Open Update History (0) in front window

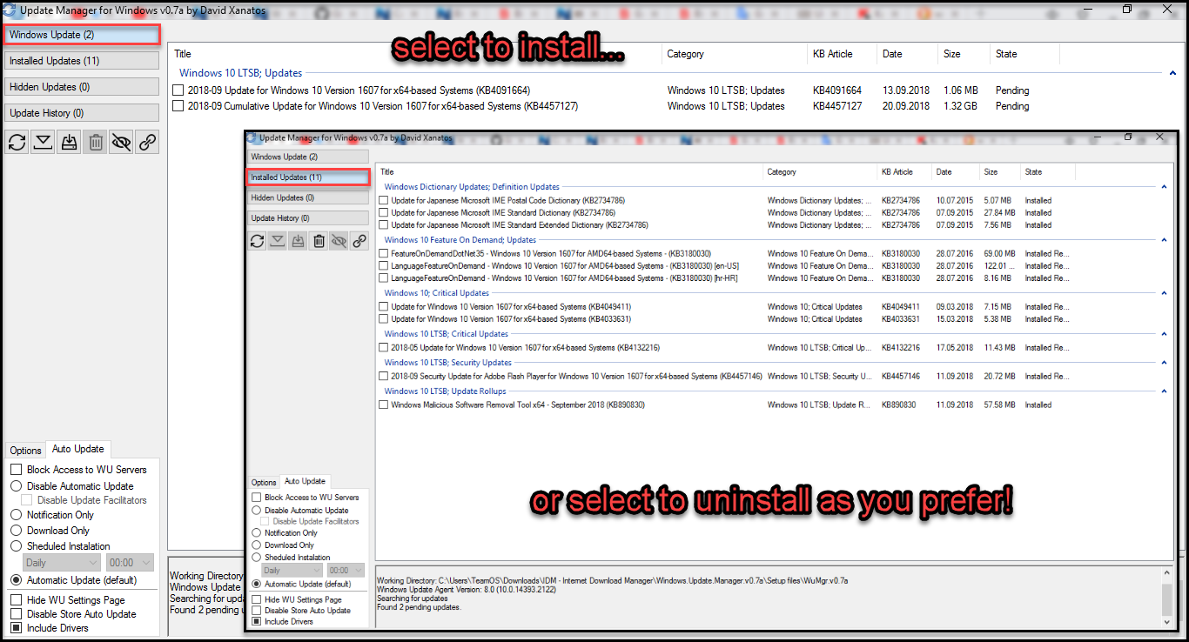tap(308, 218)
